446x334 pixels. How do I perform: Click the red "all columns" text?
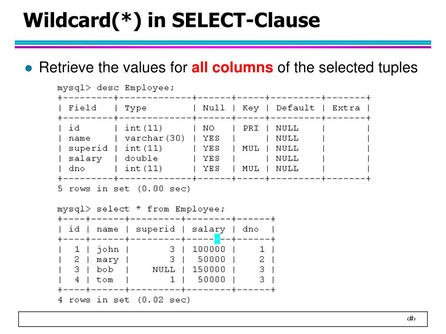point(232,67)
